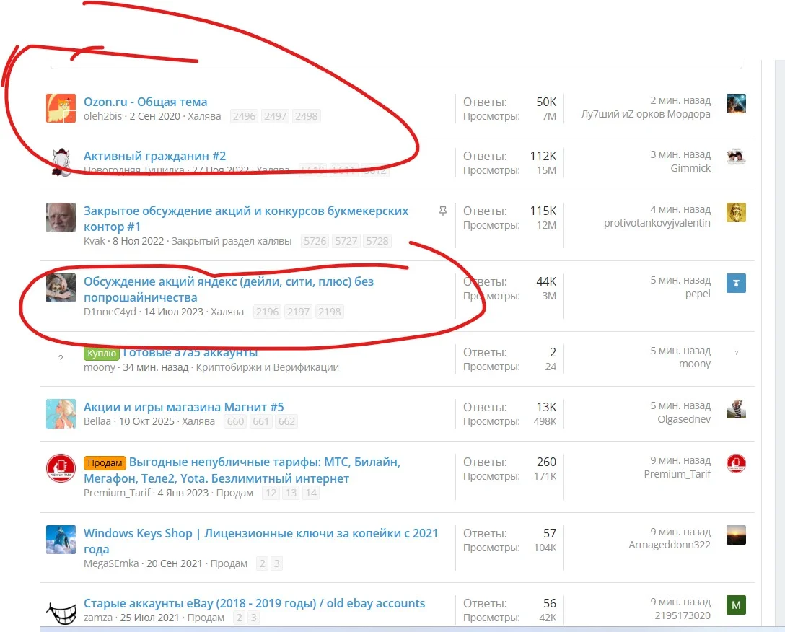Viewport: 785px width, 632px height.
Task: Click the avatar of last poster Лу7ший иZ орков Мордора
Action: coord(736,104)
